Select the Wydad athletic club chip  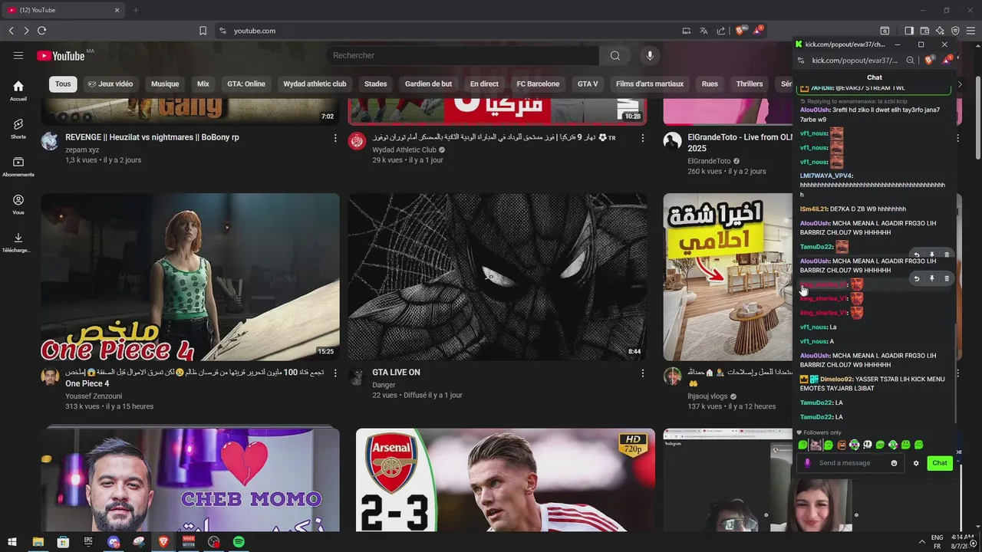coord(315,84)
